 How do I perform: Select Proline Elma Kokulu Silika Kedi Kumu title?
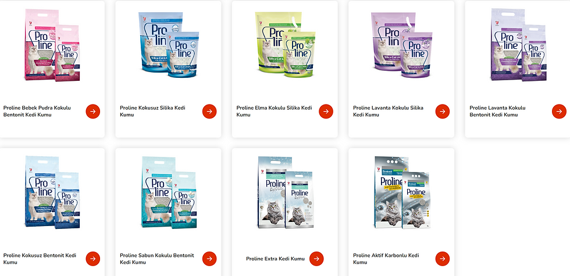[274, 112]
